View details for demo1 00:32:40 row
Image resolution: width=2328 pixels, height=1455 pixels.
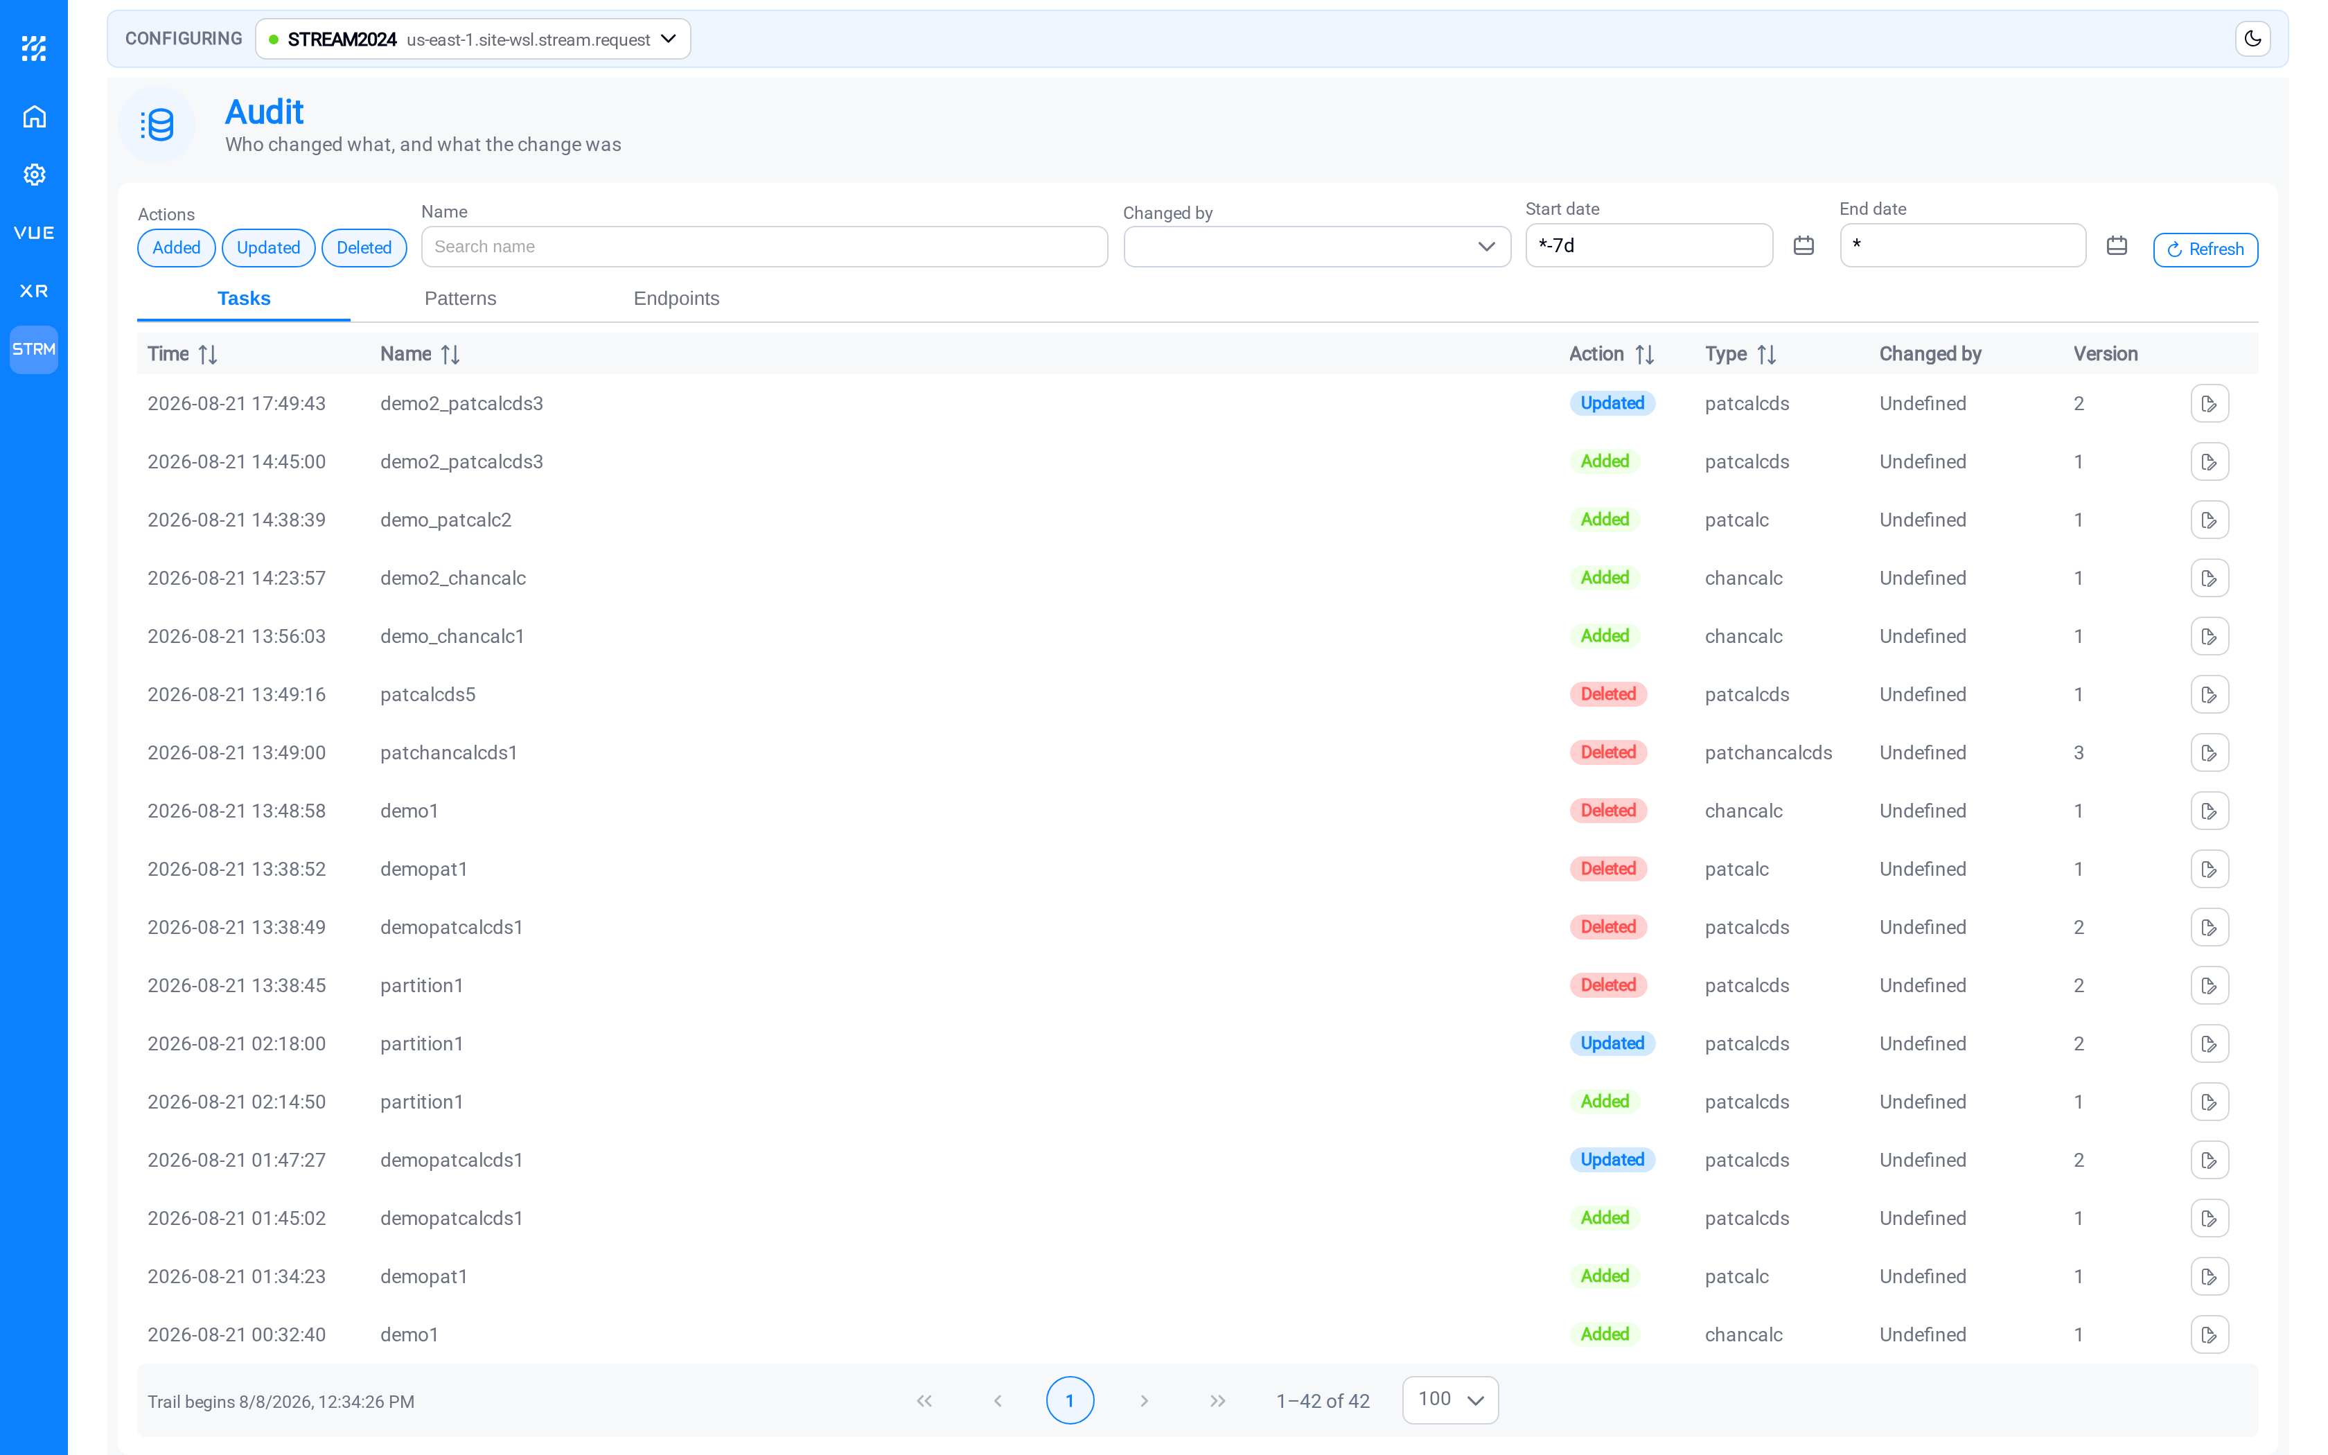click(x=2210, y=1336)
